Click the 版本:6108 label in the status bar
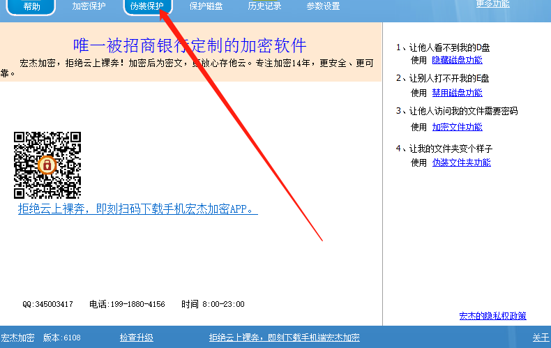This screenshot has height=348, width=551. pos(62,338)
